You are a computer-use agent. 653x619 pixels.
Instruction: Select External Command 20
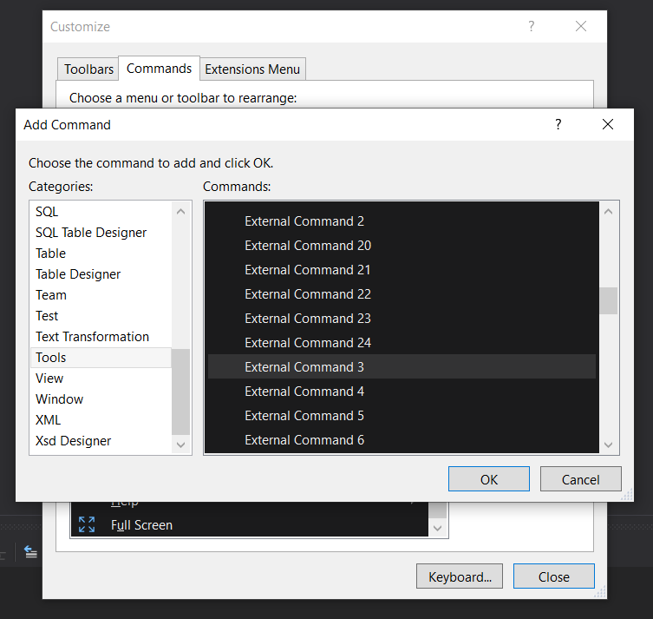[402, 246]
